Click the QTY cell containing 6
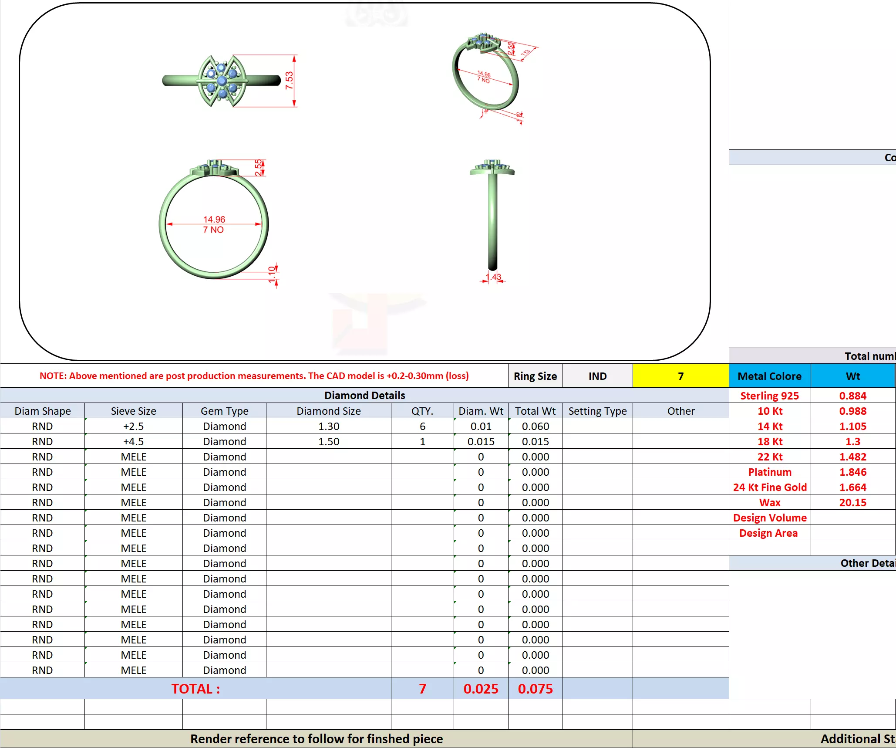896x748 pixels. coord(422,426)
